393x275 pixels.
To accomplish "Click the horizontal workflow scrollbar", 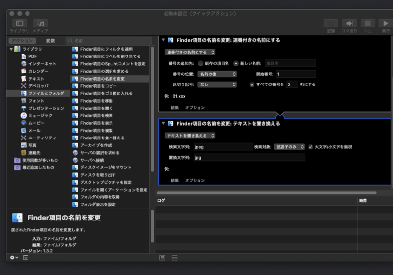I will [266, 192].
